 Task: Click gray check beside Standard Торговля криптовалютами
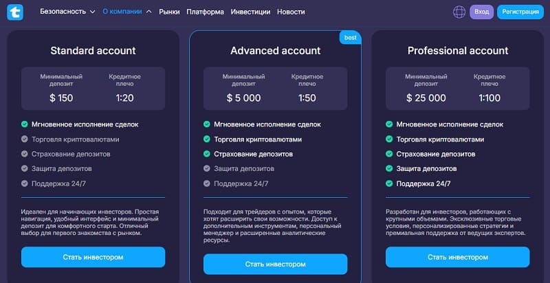pyautogui.click(x=24, y=139)
